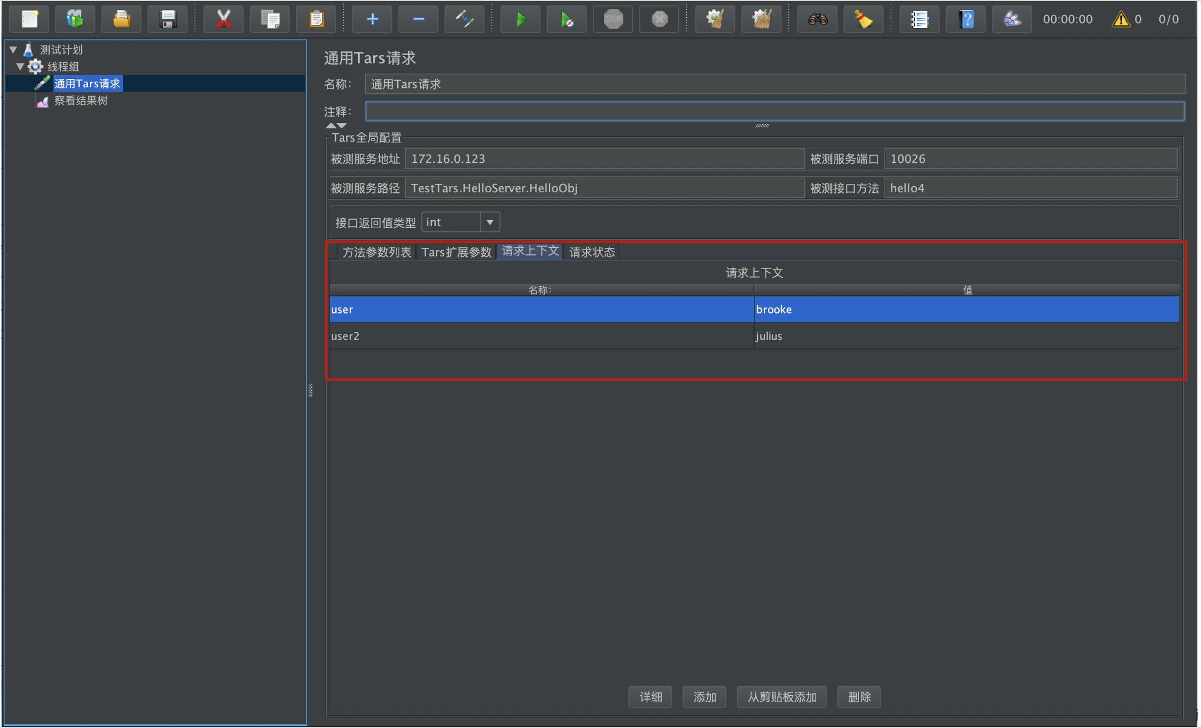Click Start no pauses icon
The image size is (1201, 728).
(x=567, y=19)
